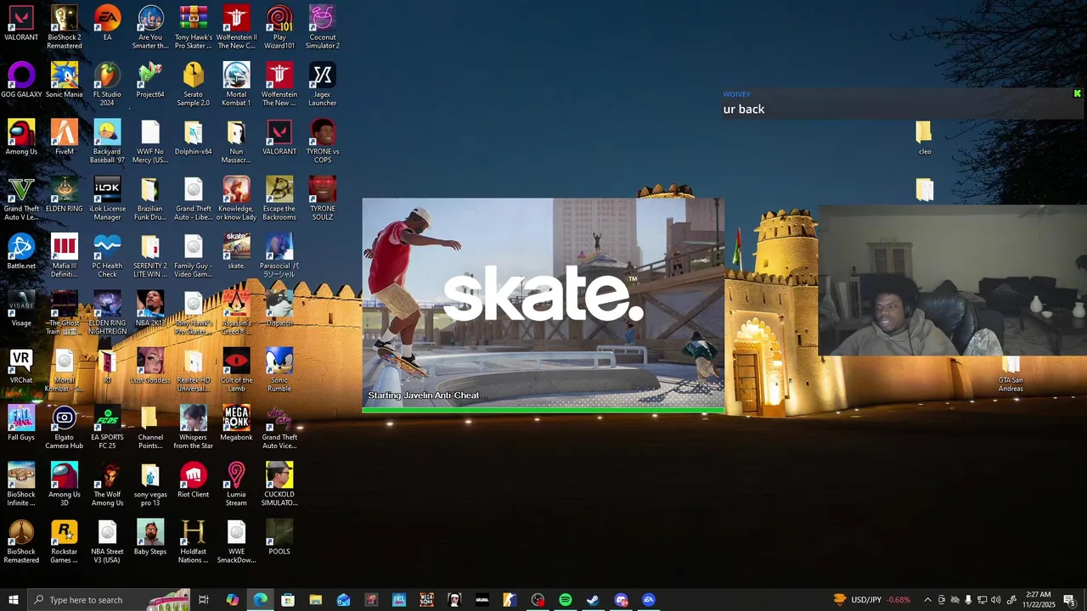The width and height of the screenshot is (1087, 611).
Task: Launch Among Us 3D icon
Action: point(65,483)
